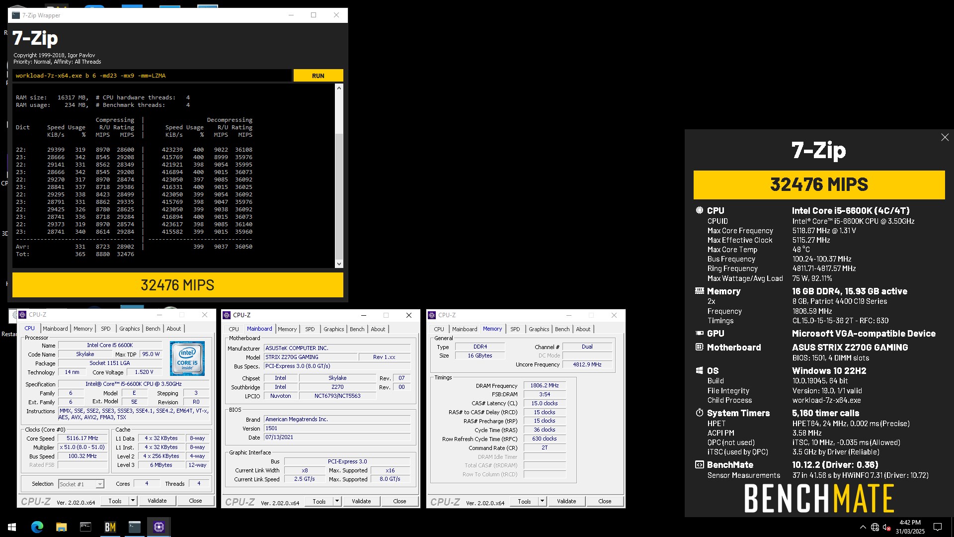Click the RUN button in 7-Zip Wrapper
The width and height of the screenshot is (954, 537).
click(318, 76)
